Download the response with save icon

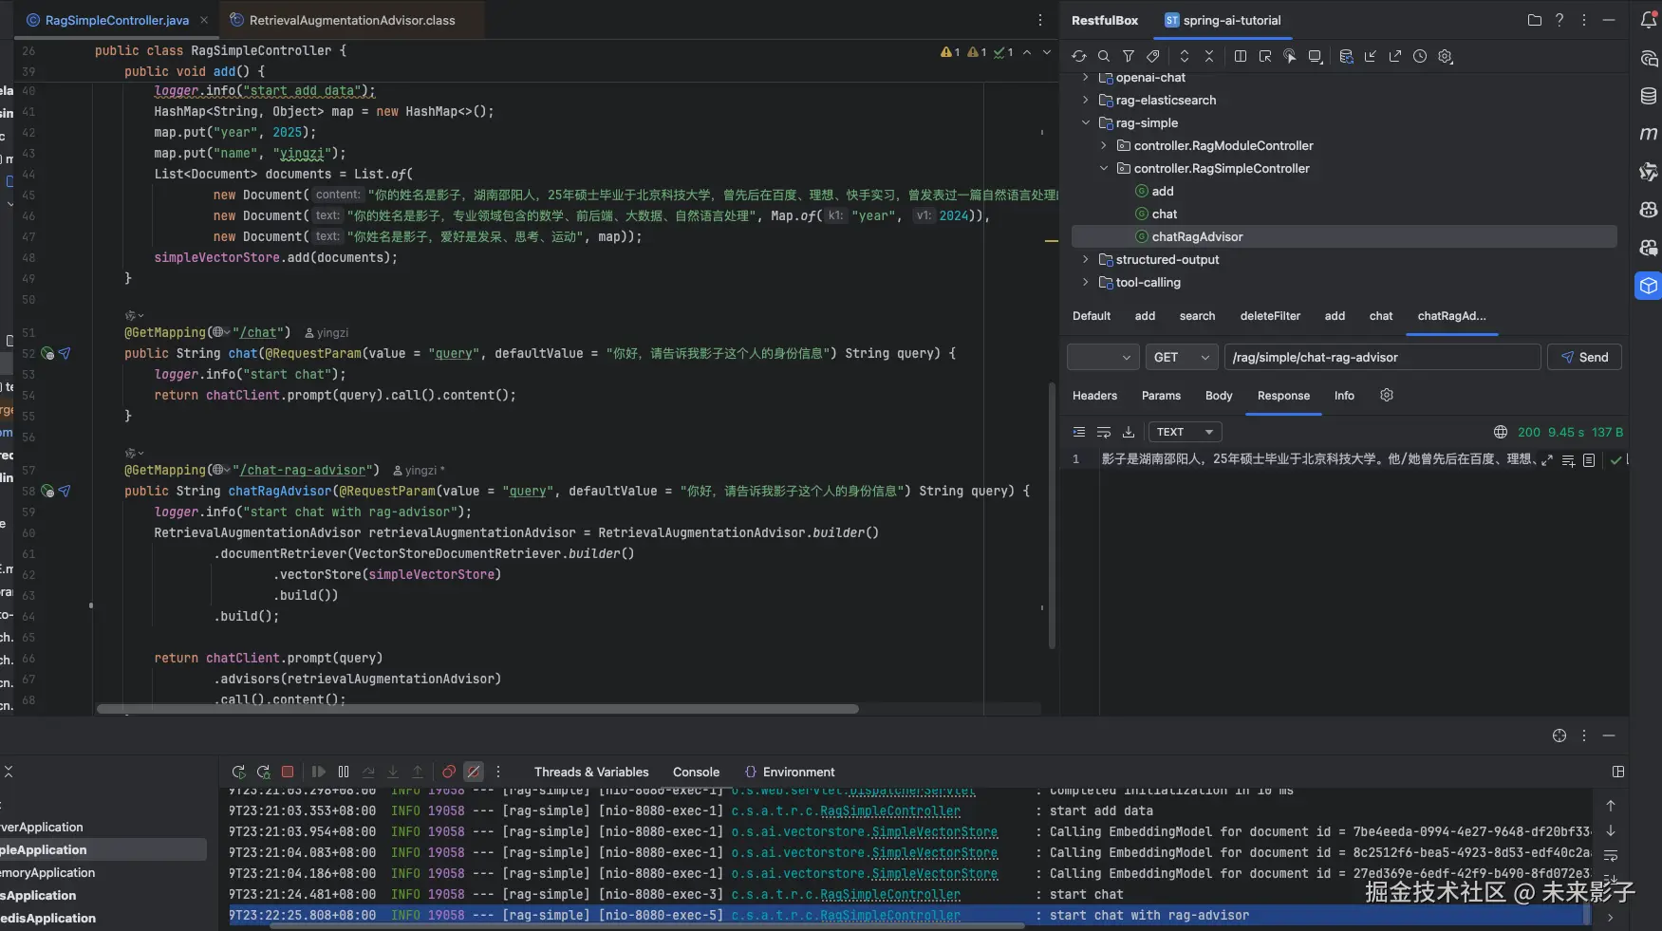(x=1129, y=433)
